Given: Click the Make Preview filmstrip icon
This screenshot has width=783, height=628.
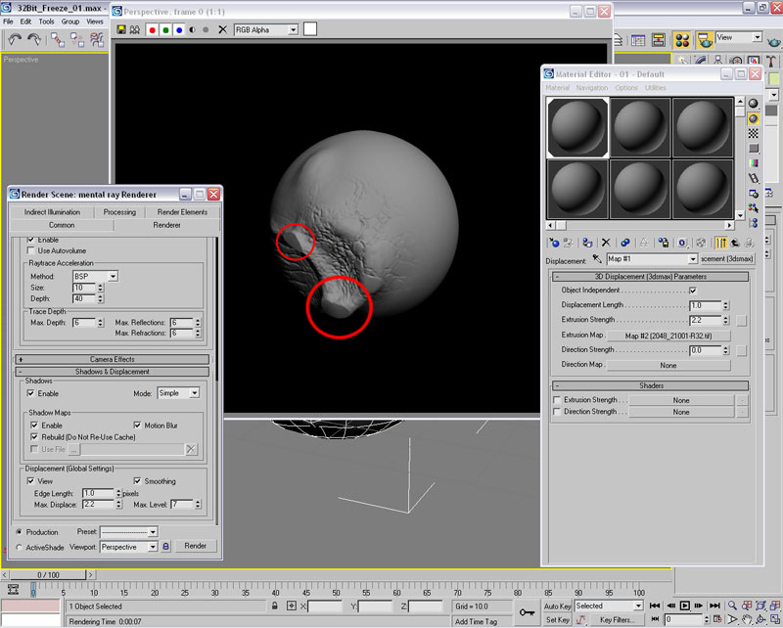Looking at the screenshot, I should [x=753, y=178].
